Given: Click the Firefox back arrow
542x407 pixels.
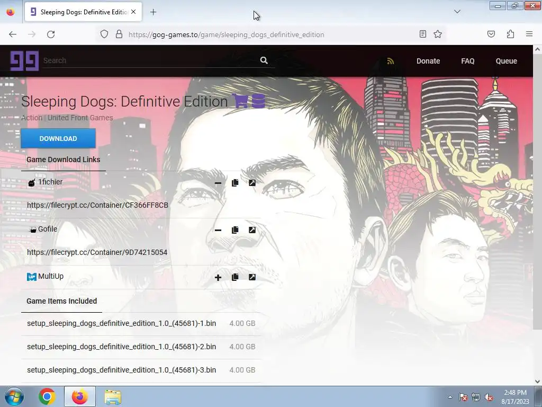Looking at the screenshot, I should (x=13, y=34).
